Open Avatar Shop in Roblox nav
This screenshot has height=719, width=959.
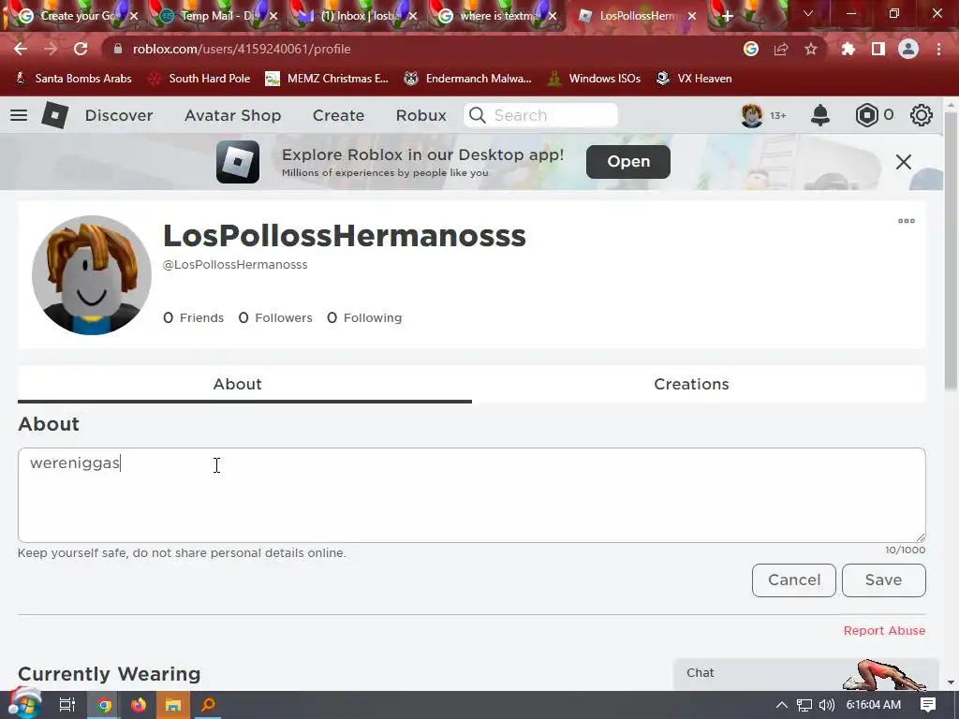tap(232, 115)
